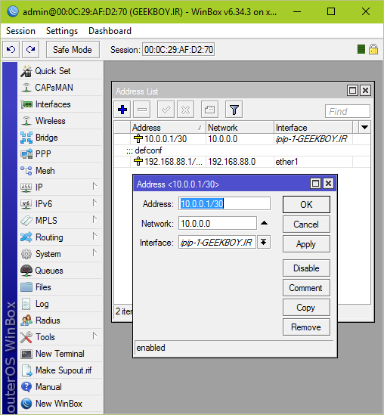The height and width of the screenshot is (415, 384).
Task: Open Queues in sidebar
Action: click(x=60, y=271)
